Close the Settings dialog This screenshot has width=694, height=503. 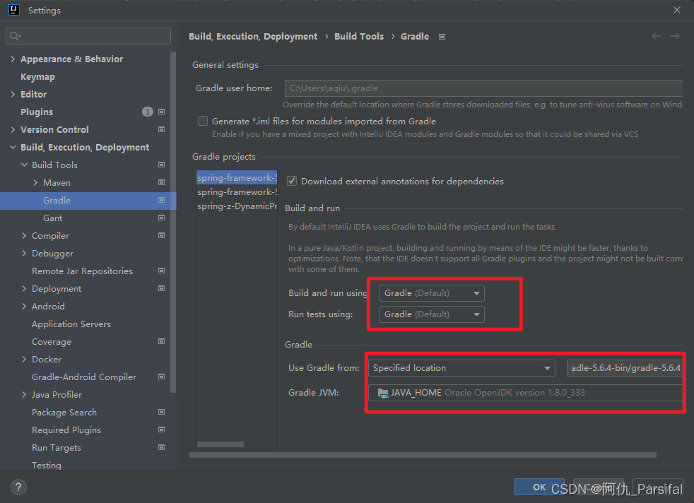click(677, 10)
